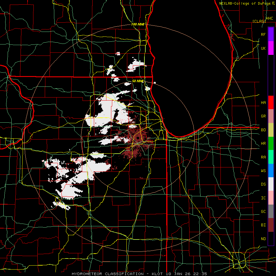
Task: Click the 50 NMI range ring label
Action: point(138,81)
